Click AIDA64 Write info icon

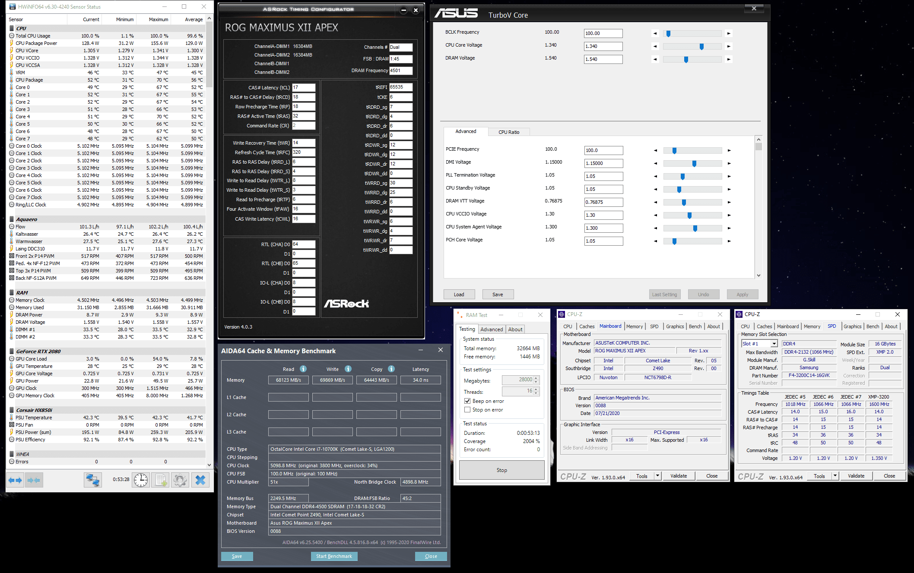coord(348,369)
